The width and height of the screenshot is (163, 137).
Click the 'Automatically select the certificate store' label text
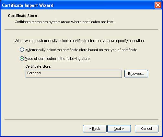click(81, 50)
